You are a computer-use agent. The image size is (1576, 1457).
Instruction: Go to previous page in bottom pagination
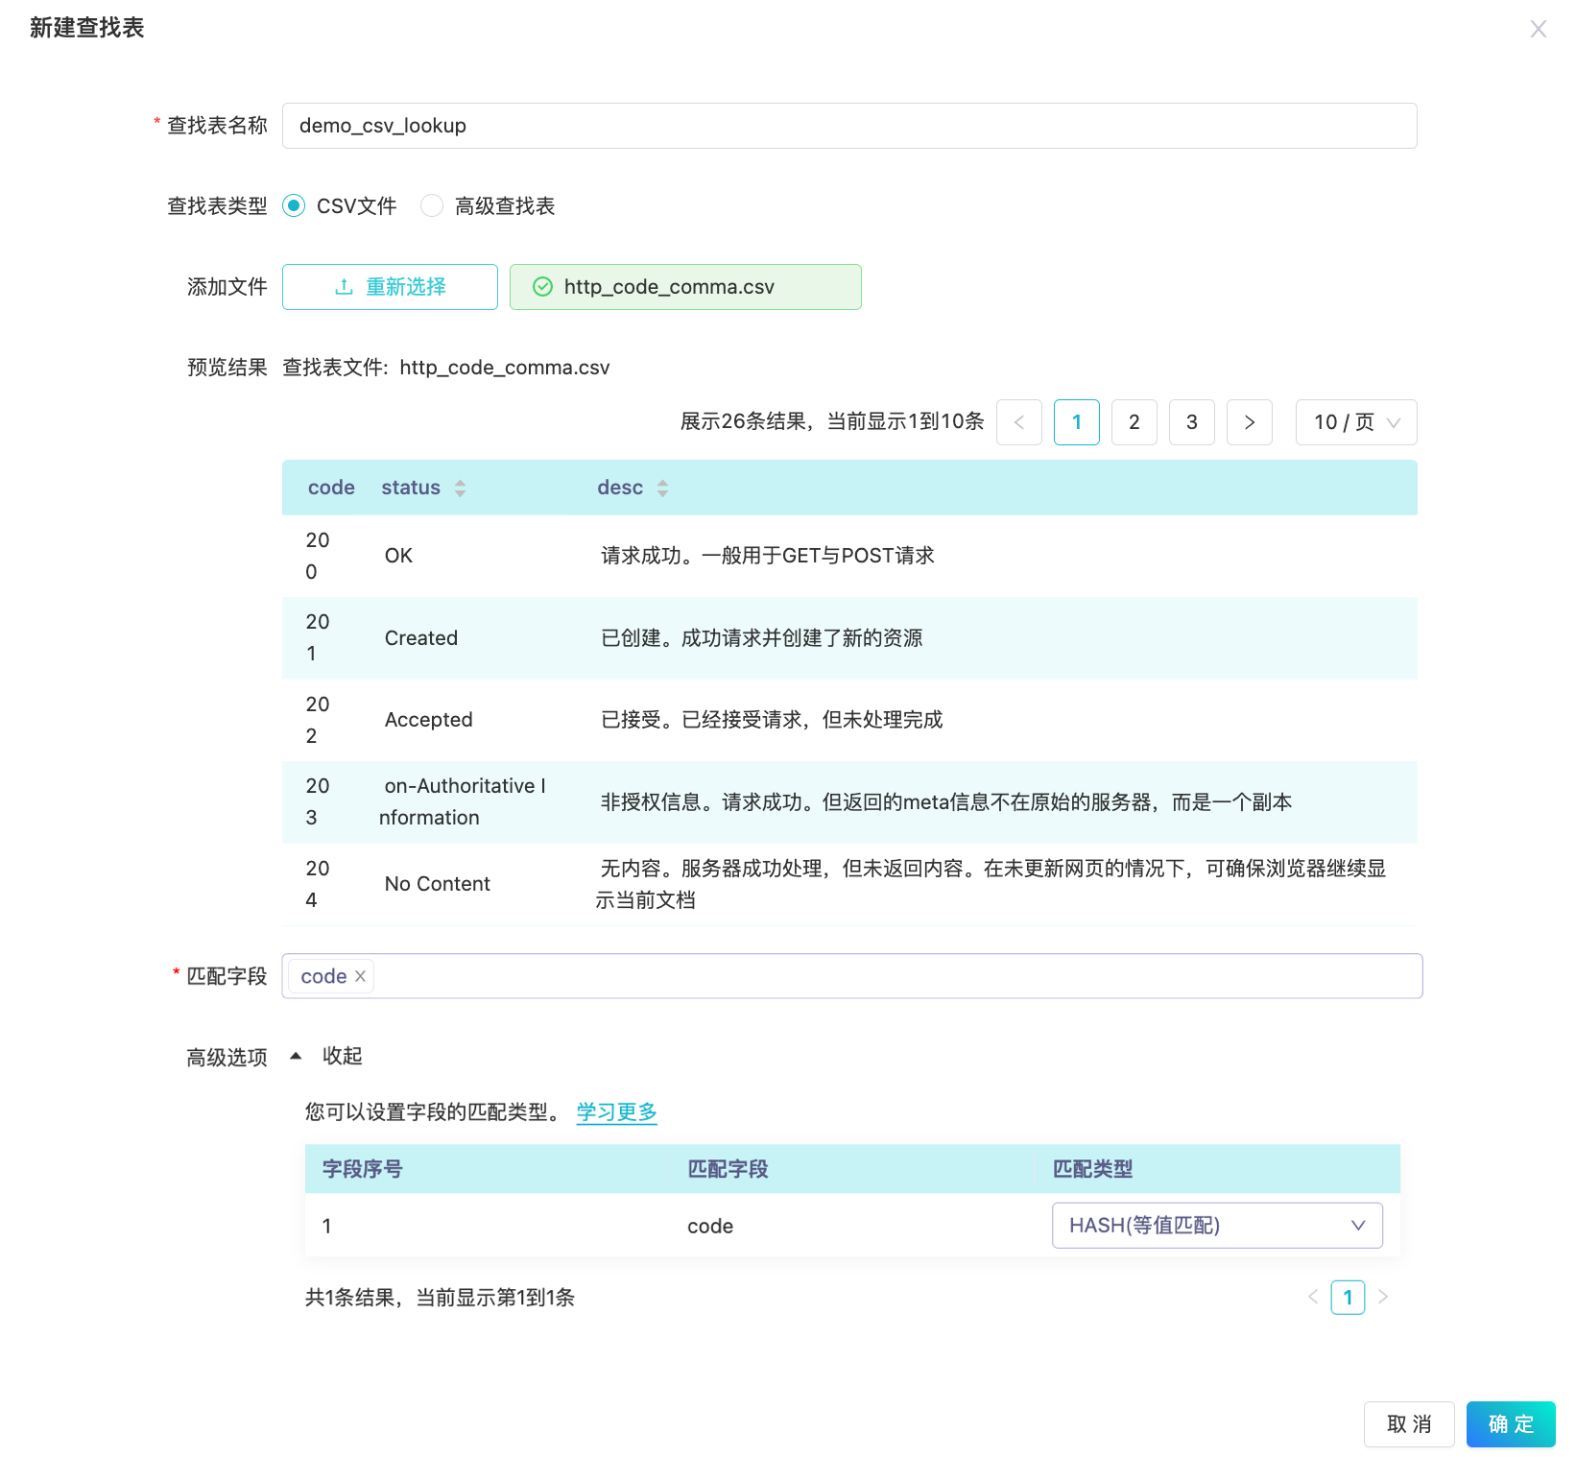1312,1298
